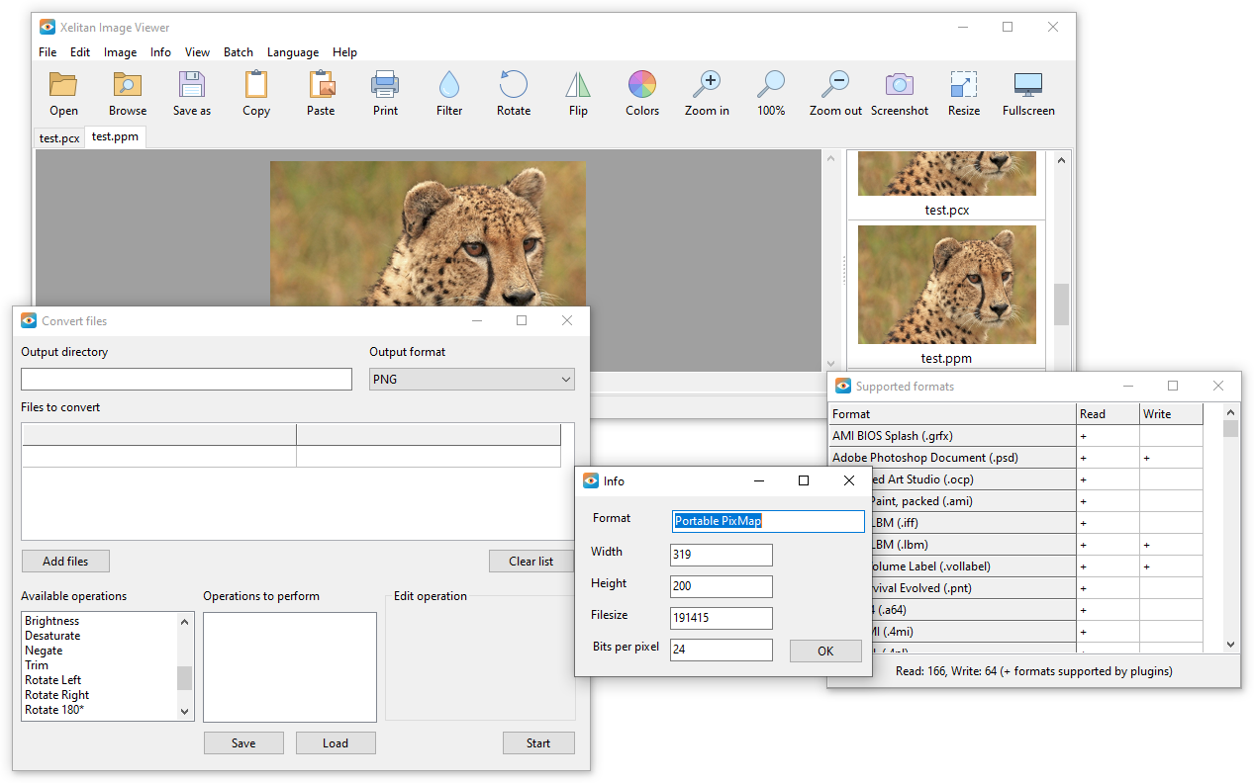1254x783 pixels.
Task: Click the Add files button
Action: [65, 562]
